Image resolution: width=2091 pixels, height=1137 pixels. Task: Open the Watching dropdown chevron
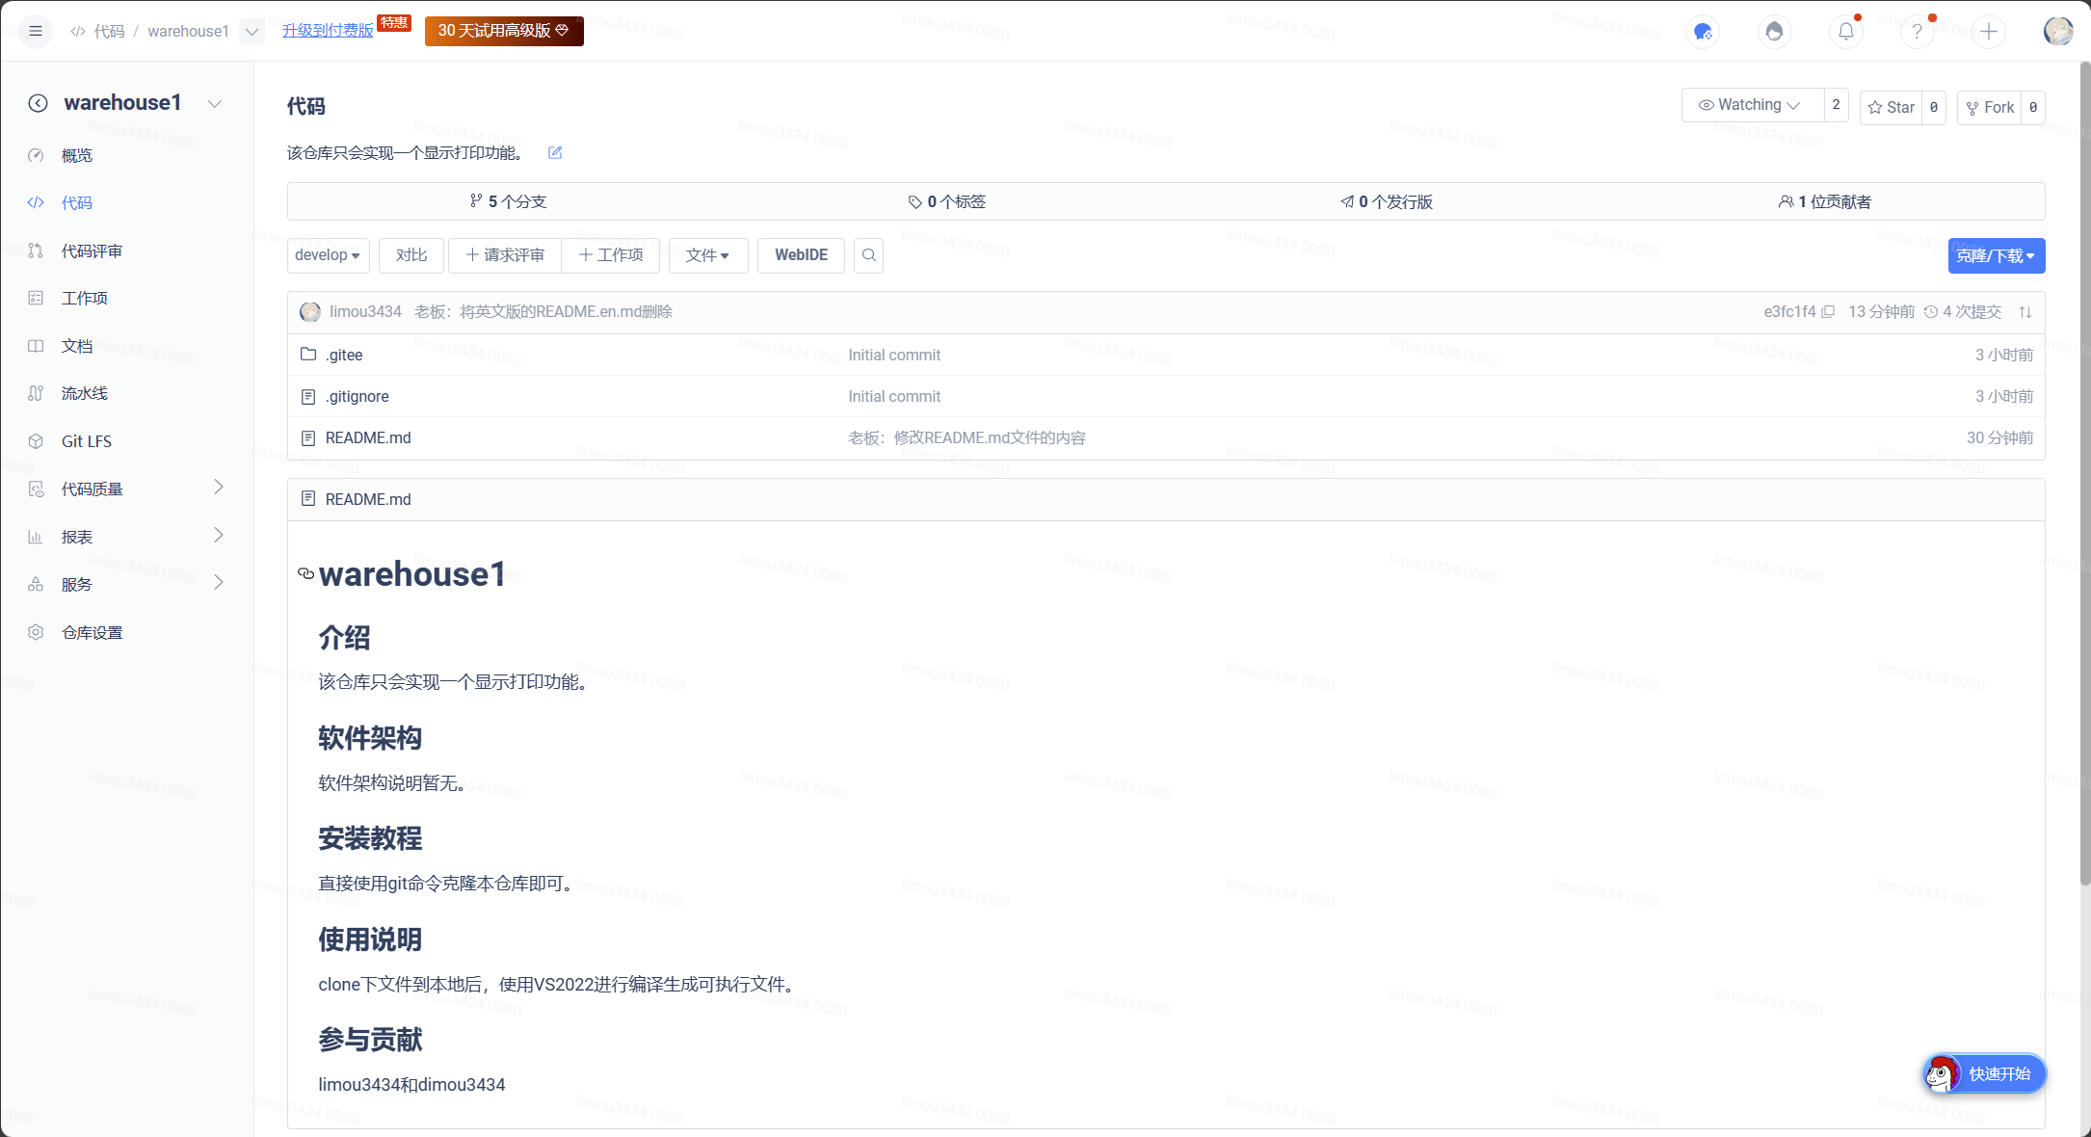1795,104
